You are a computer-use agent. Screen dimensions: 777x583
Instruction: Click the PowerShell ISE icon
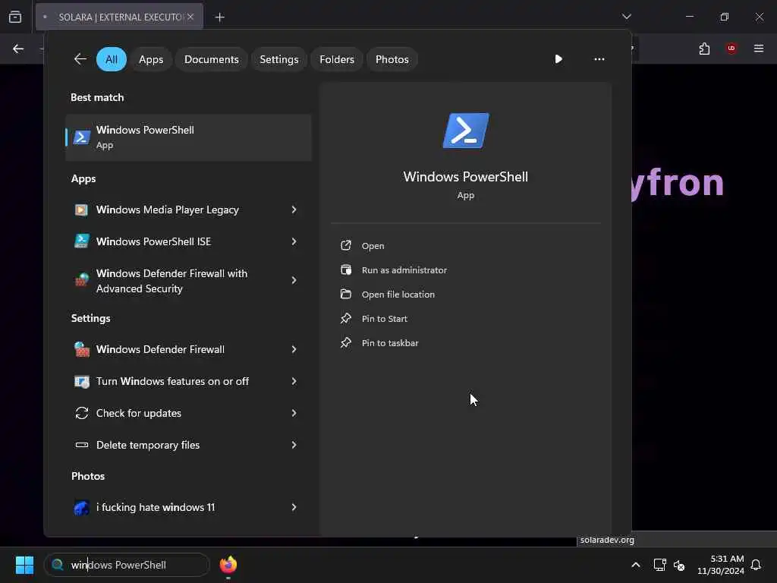point(82,241)
